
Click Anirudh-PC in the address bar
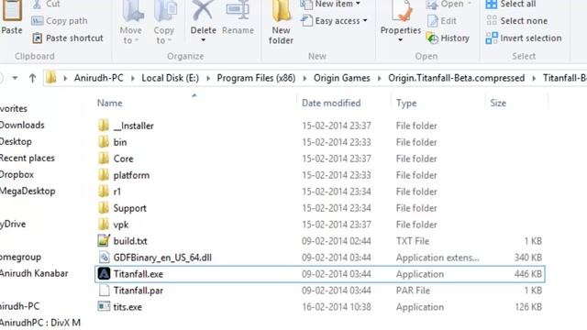tap(98, 78)
